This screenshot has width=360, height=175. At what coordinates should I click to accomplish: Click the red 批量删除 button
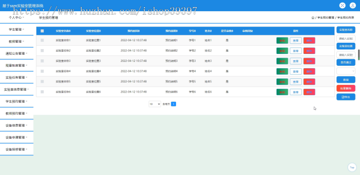point(346,88)
